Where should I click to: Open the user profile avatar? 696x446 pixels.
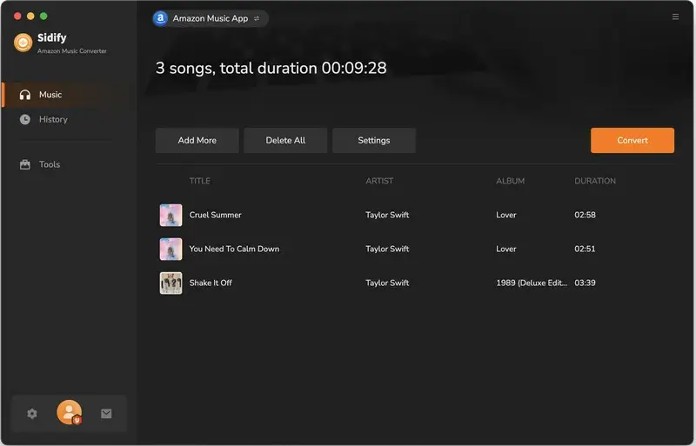click(70, 412)
